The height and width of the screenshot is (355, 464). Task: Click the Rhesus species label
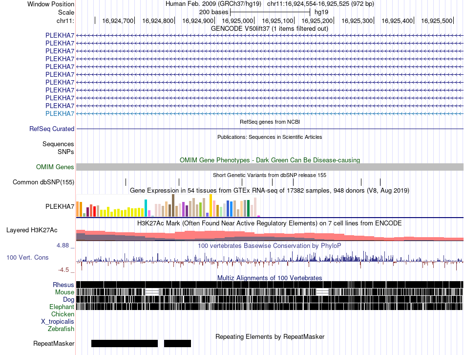pyautogui.click(x=63, y=285)
